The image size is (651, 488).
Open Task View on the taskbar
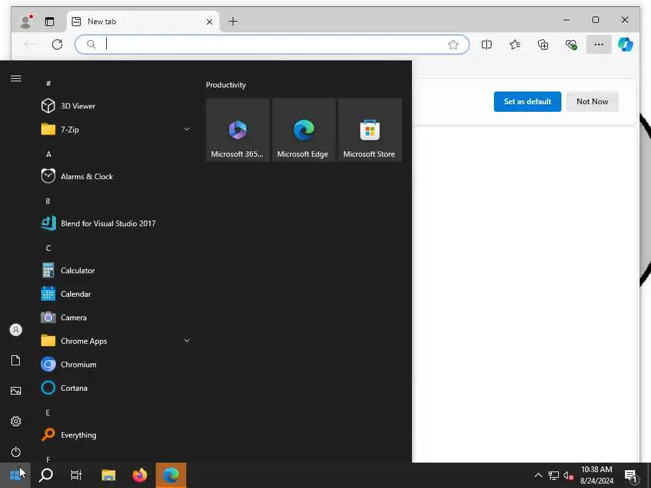tap(76, 475)
